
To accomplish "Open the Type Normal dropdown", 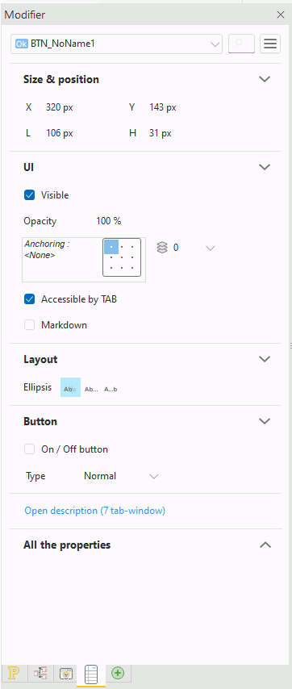I will pyautogui.click(x=121, y=476).
